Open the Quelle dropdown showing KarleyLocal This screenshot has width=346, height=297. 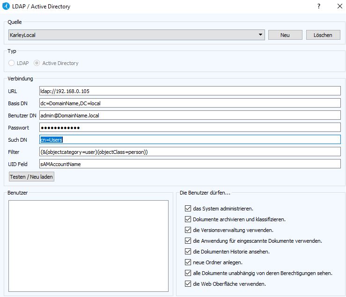click(137, 35)
